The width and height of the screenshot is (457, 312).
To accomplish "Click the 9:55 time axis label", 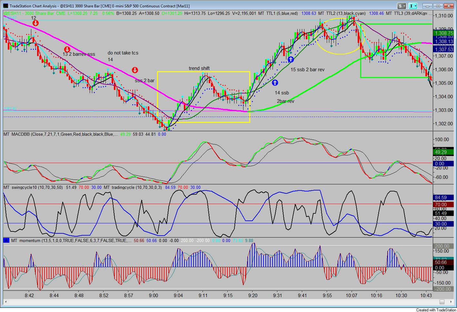I will pos(327,295).
